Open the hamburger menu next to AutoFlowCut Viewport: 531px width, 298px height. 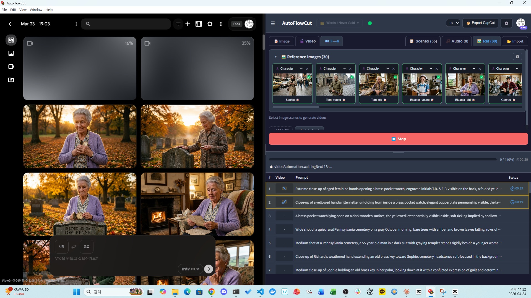(273, 23)
